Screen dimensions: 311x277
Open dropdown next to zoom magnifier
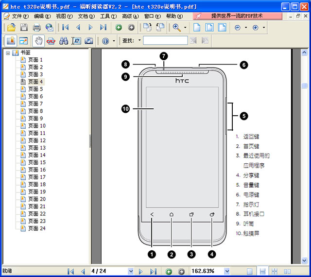185,27
